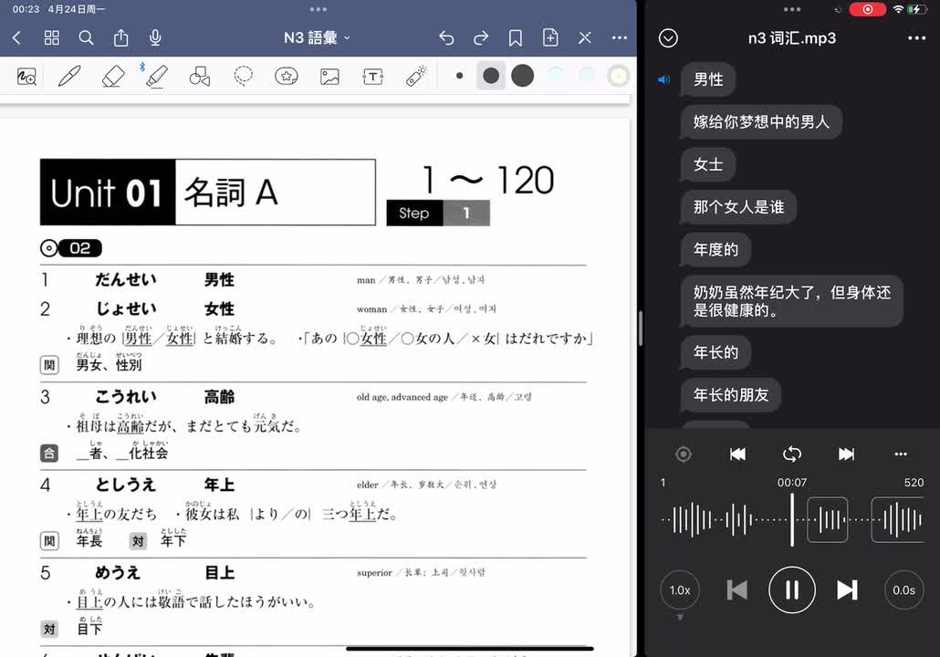This screenshot has height=657, width=940.
Task: Select the Text box tool
Action: click(x=373, y=76)
